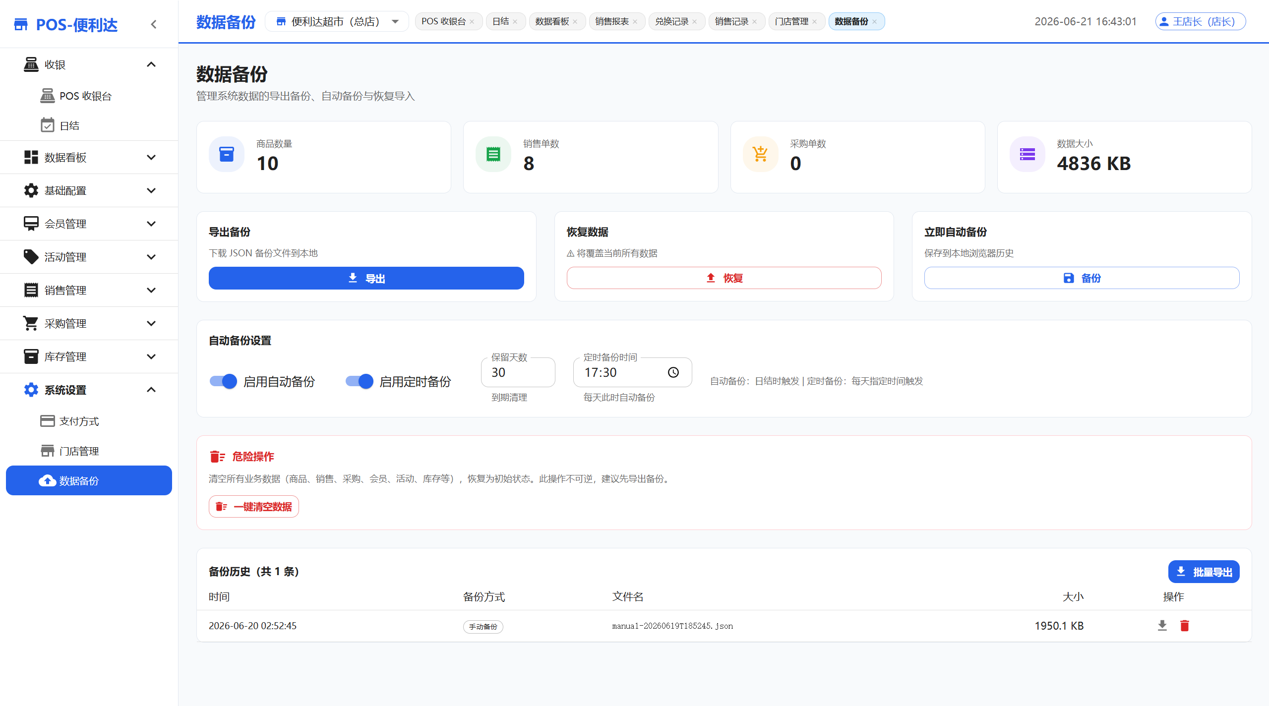Delete the manual-20260619T185245.json backup

(x=1184, y=626)
